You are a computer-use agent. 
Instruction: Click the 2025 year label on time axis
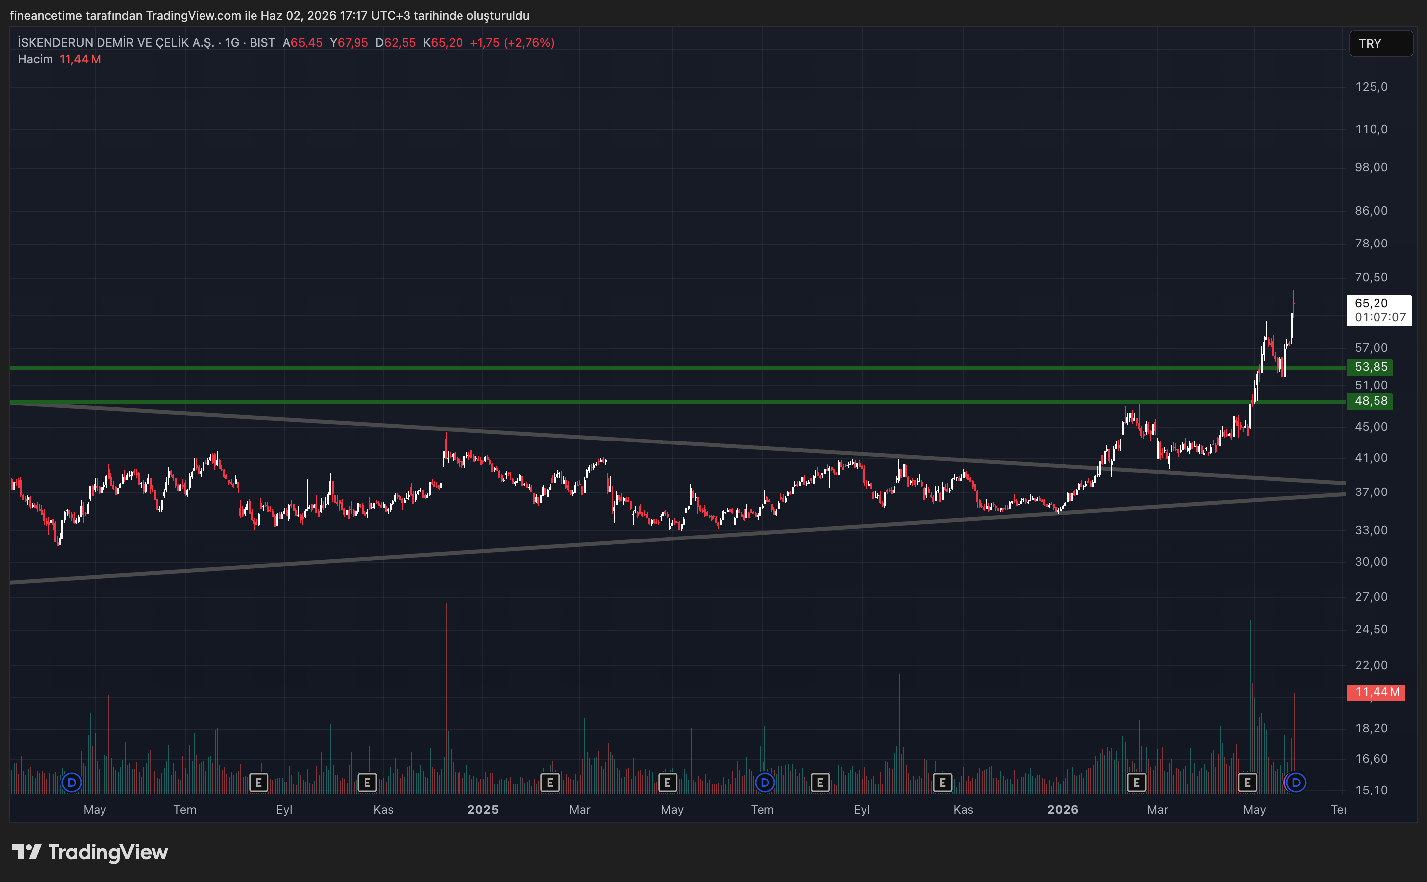pos(483,810)
